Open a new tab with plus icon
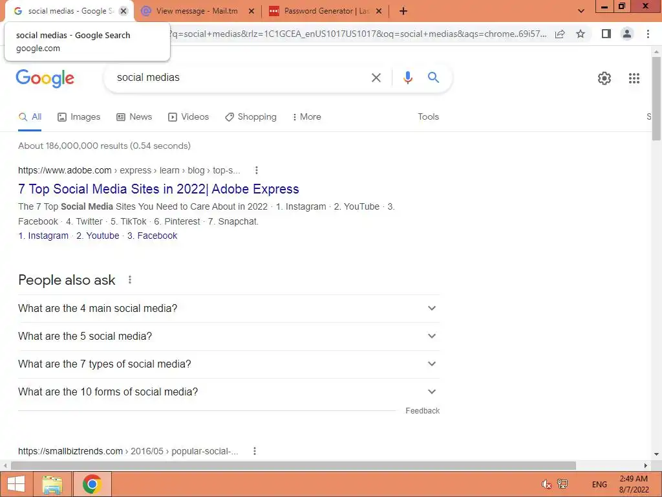The width and height of the screenshot is (662, 497). 403,11
